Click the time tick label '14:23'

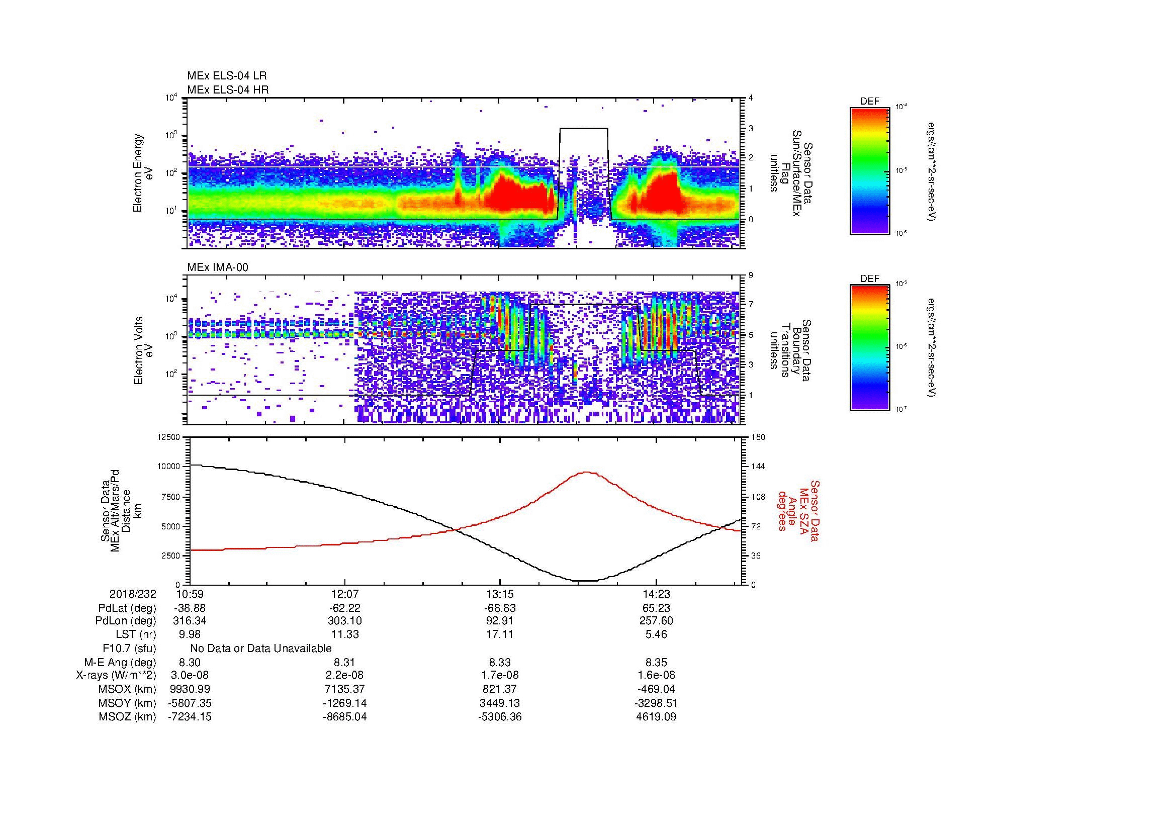[x=656, y=594]
